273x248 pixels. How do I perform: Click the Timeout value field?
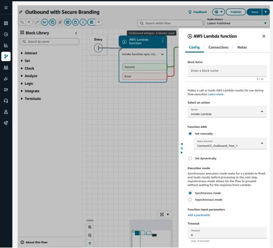(x=227, y=233)
